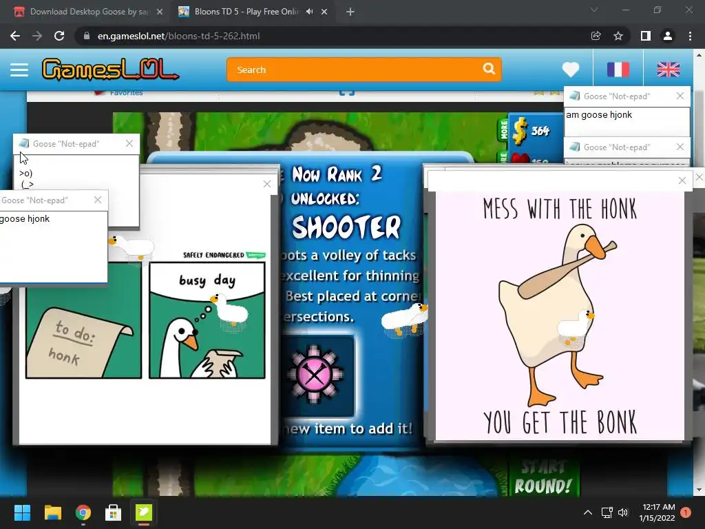Click the Tack Shooter tower icon
The height and width of the screenshot is (529, 705).
315,374
